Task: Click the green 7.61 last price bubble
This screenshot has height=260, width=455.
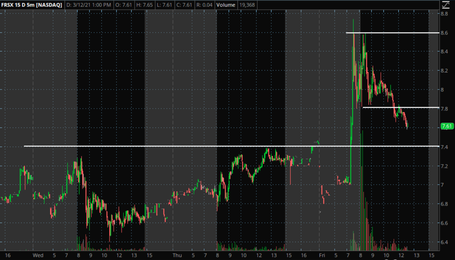Action: click(447, 126)
